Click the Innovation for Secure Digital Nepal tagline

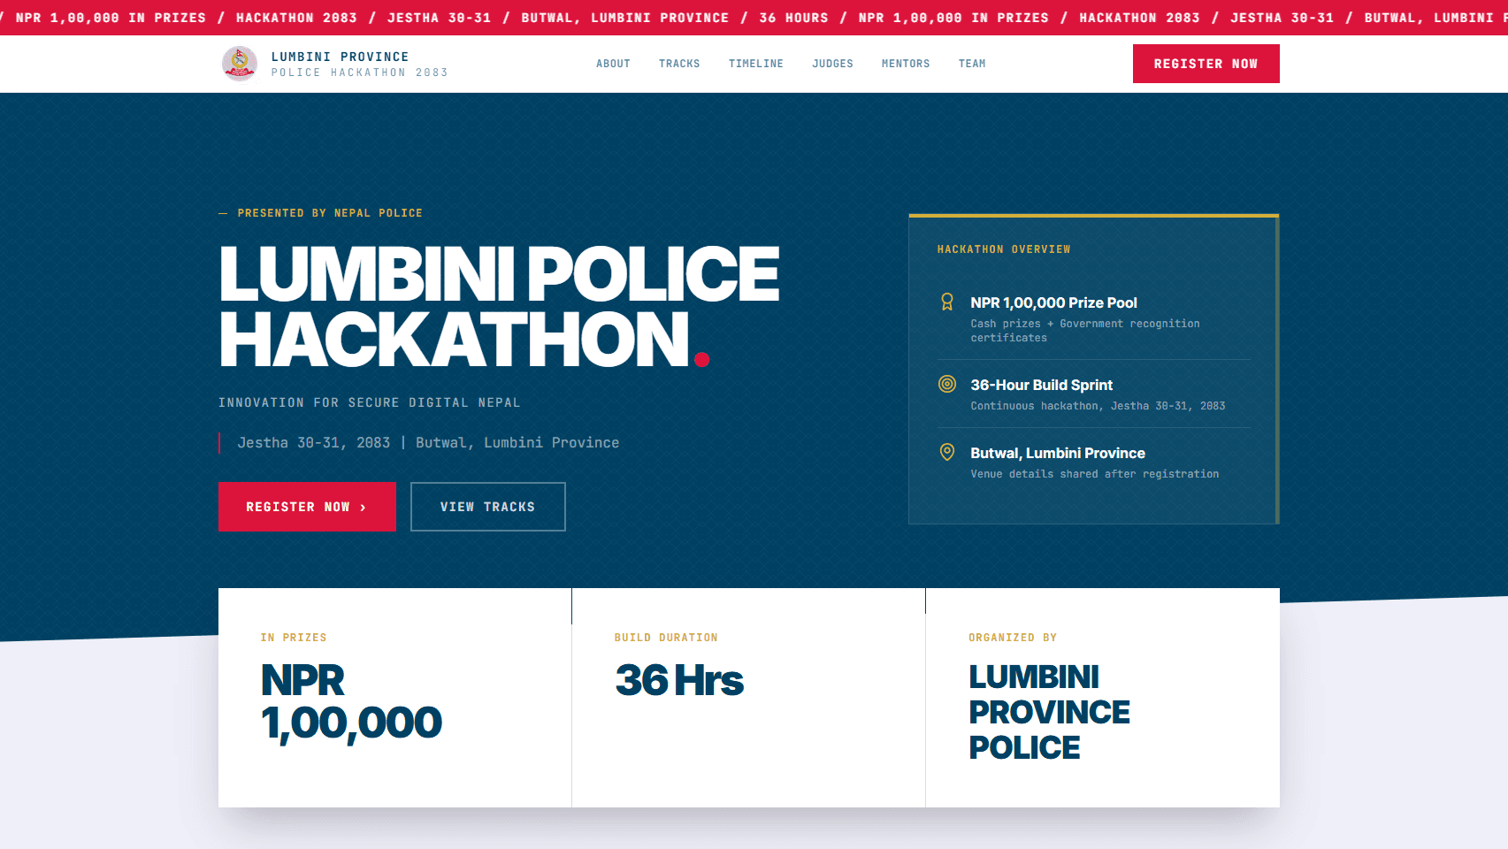370,402
